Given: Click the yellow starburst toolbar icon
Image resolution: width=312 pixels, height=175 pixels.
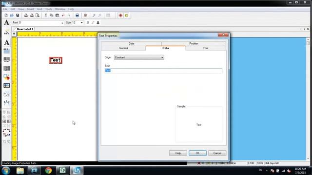Looking at the screenshot, I should (126, 15).
